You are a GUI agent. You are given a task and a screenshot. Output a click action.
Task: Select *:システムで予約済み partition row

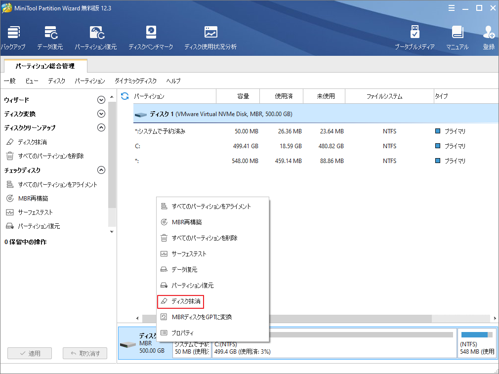point(316,131)
